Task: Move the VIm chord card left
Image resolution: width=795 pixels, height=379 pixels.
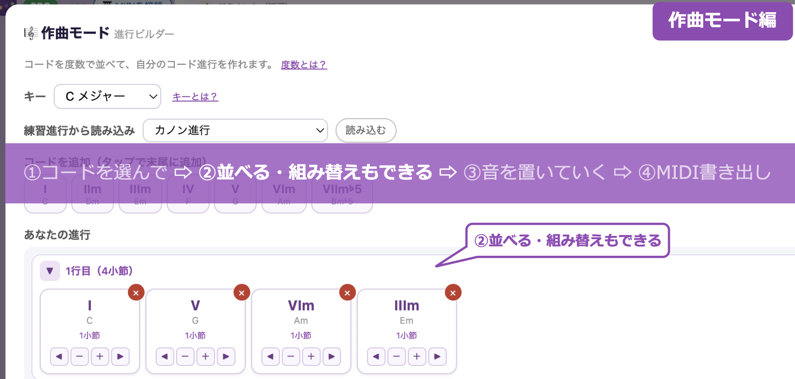Action: tap(271, 356)
